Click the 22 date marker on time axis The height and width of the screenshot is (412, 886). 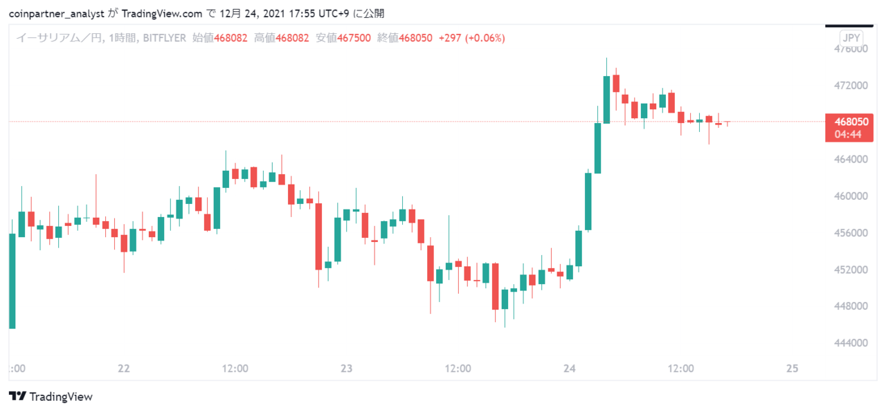click(124, 368)
